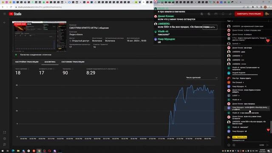This screenshot has width=272, height=153.
Task: Select the 'Аналитика' tab
Action: 50,62
